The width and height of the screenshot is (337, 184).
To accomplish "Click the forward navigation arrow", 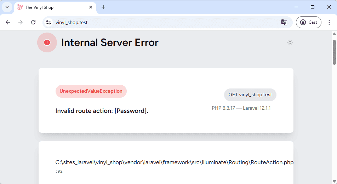I will [21, 22].
